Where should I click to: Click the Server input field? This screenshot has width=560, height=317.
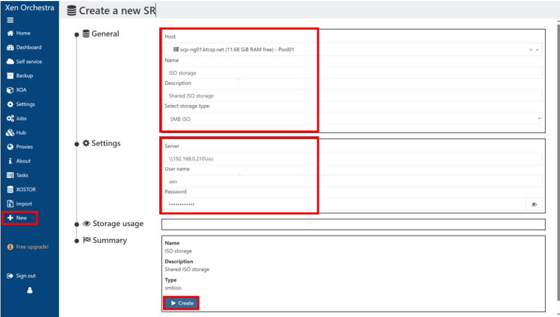point(353,159)
